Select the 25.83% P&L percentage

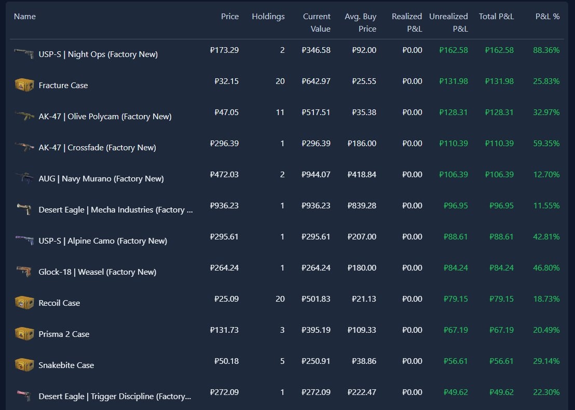(546, 81)
